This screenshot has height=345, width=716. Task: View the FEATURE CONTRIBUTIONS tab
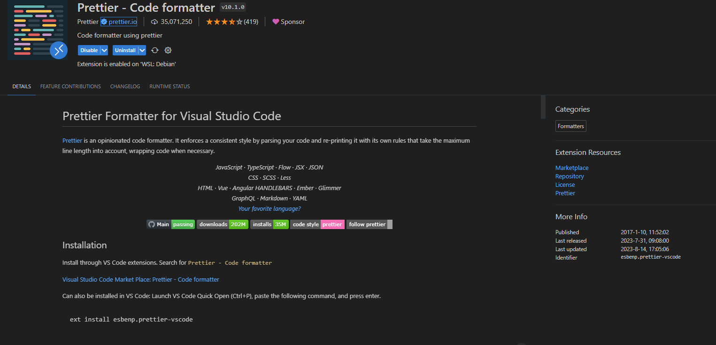(x=70, y=86)
